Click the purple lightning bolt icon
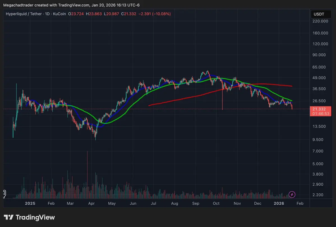Viewport: 336px width, 227px height. click(292, 194)
